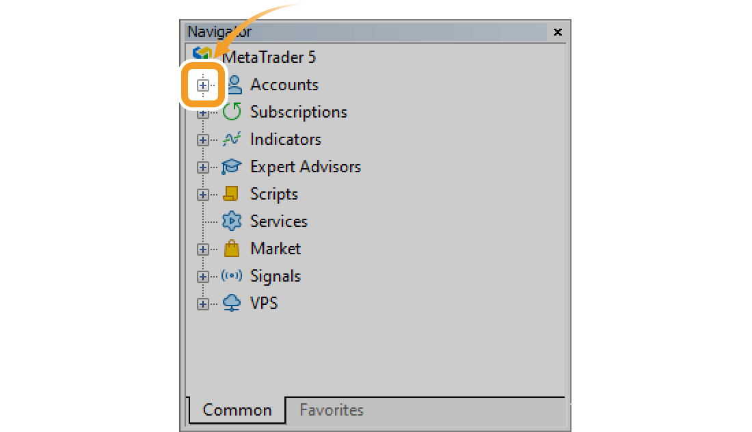Expand the Indicators tree node
This screenshot has height=432, width=752.
tap(203, 139)
